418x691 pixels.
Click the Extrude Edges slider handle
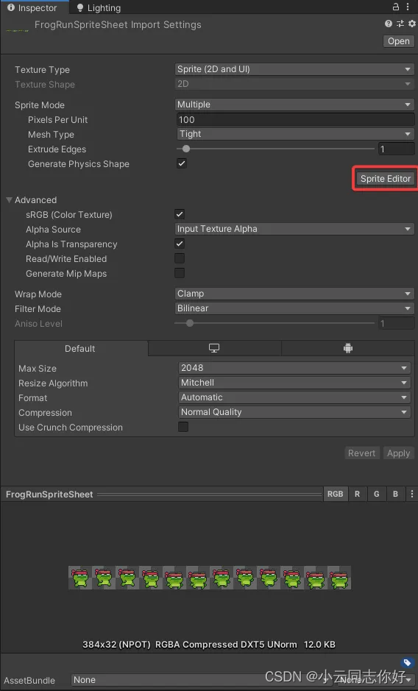click(186, 149)
